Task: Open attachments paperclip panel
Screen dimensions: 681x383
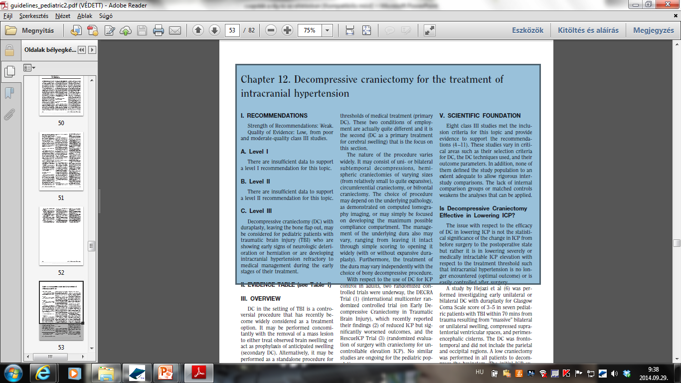Action: [x=9, y=115]
